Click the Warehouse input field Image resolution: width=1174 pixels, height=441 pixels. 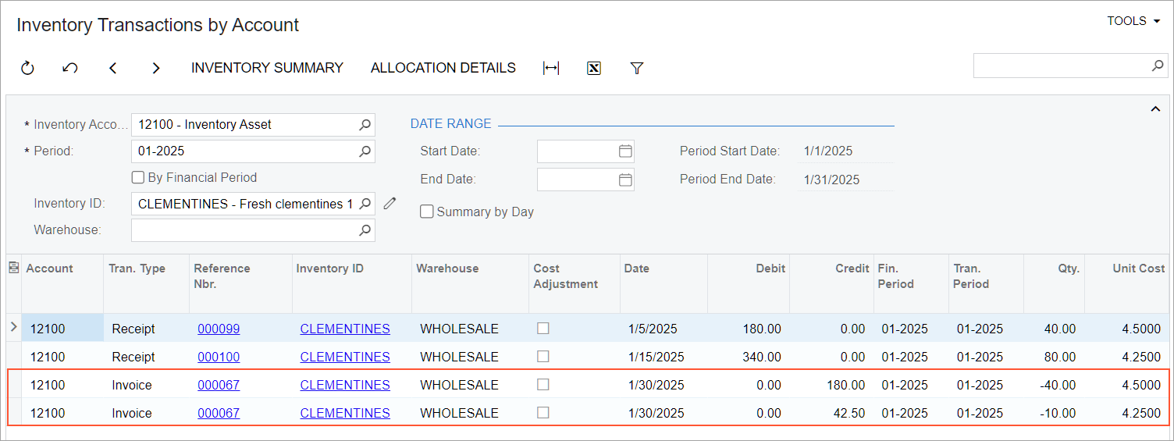(x=244, y=230)
